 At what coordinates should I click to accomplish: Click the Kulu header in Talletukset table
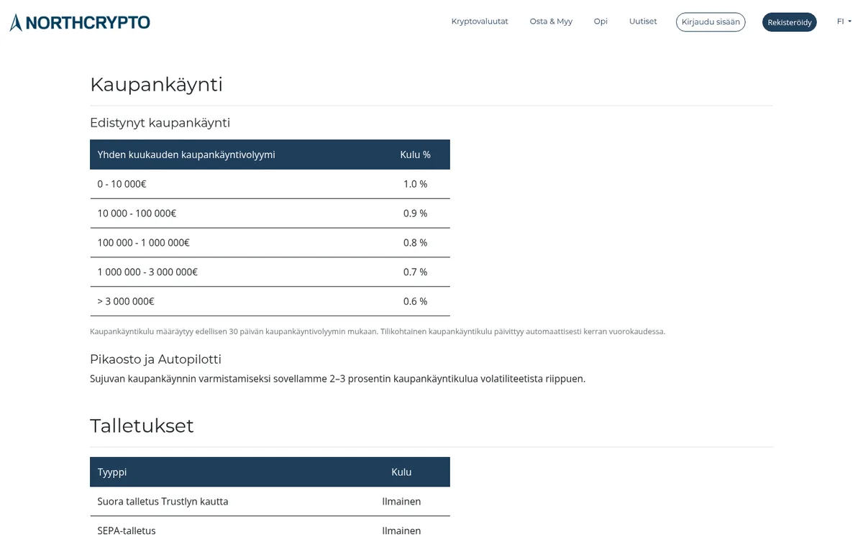(x=401, y=472)
